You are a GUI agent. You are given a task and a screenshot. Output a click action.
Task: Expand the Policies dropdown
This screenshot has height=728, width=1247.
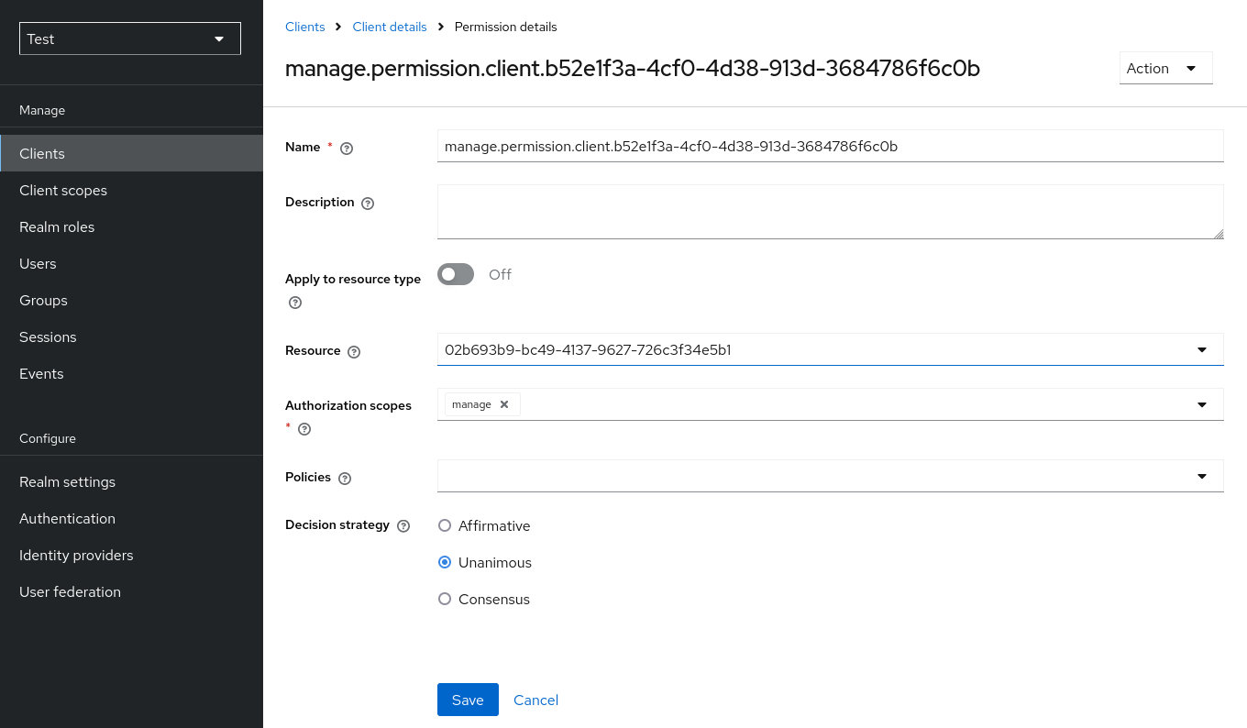1201,475
